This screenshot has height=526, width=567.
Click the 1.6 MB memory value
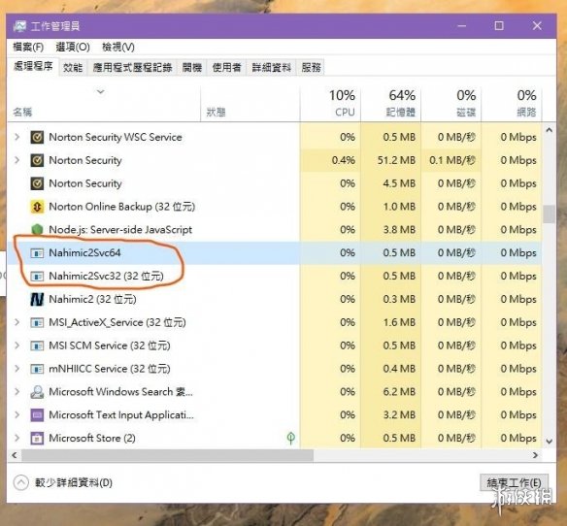click(x=399, y=322)
